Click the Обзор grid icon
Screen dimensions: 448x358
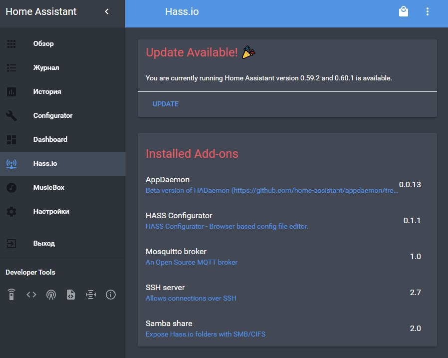pyautogui.click(x=11, y=44)
